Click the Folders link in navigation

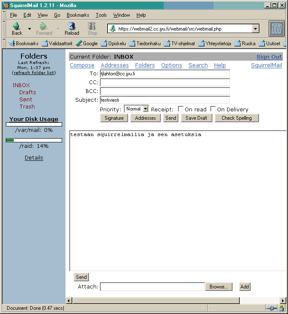pyautogui.click(x=145, y=65)
